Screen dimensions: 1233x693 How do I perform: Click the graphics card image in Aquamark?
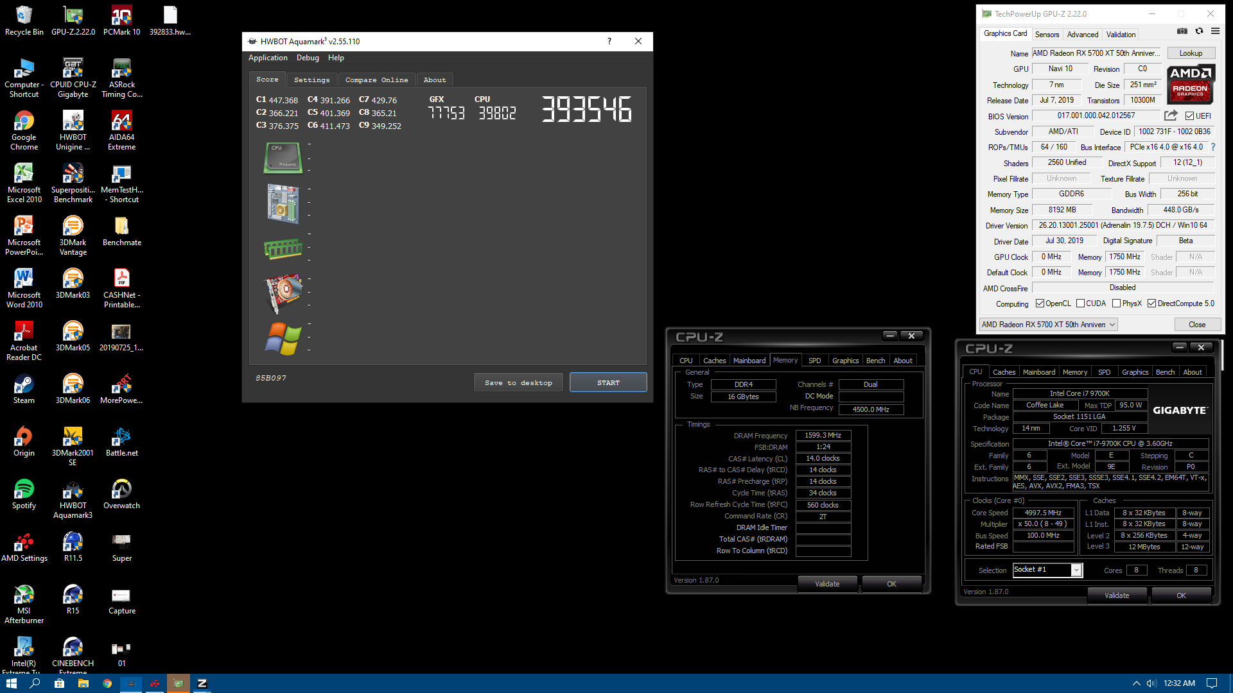click(283, 293)
